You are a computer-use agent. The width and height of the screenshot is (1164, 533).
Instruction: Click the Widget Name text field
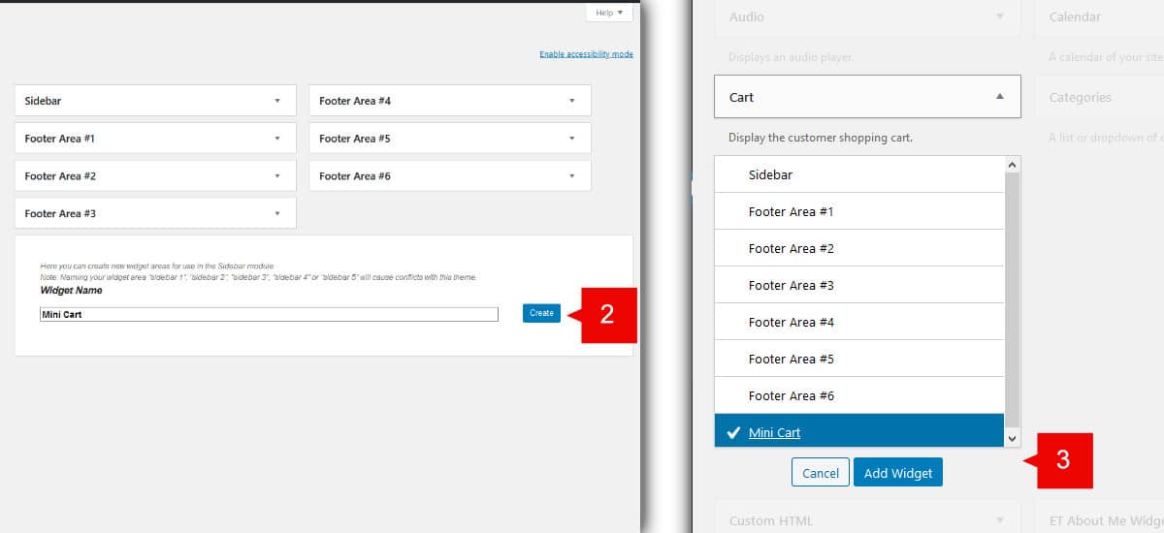coord(269,314)
